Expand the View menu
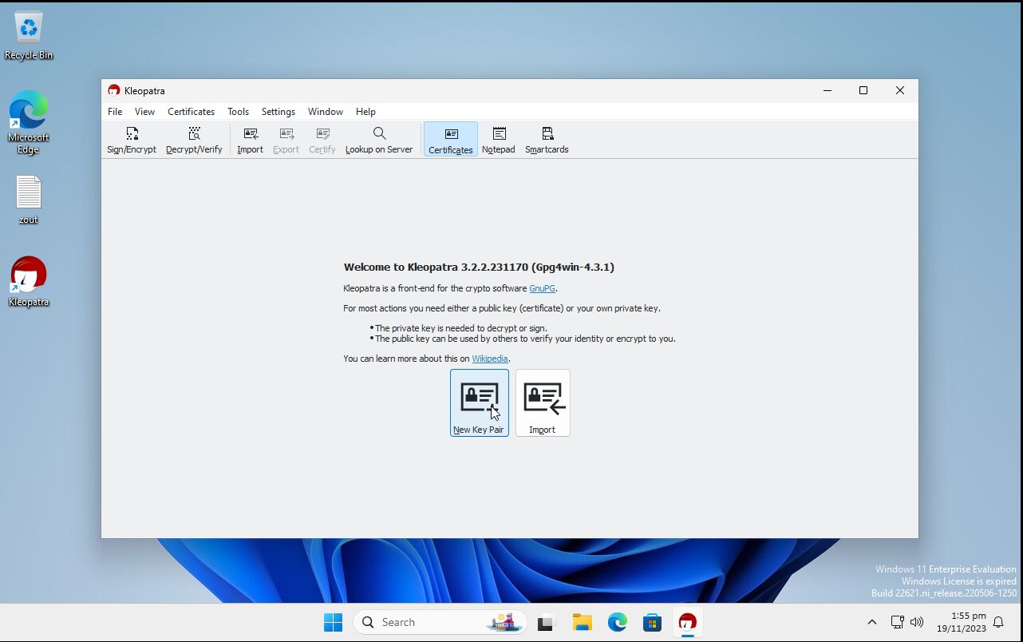Screen dimensions: 1023x642 coord(144,112)
